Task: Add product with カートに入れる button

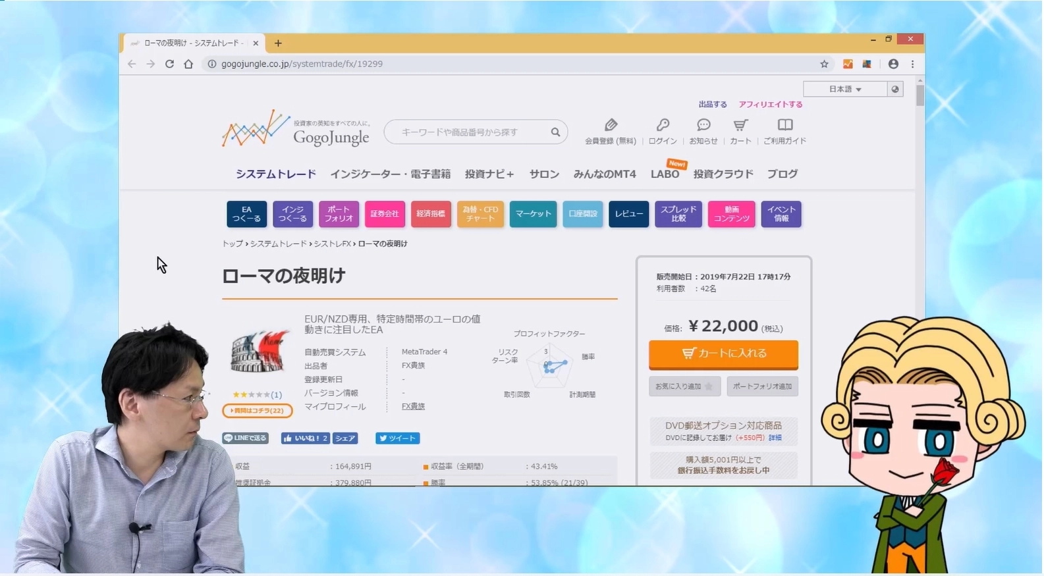Action: pyautogui.click(x=723, y=353)
